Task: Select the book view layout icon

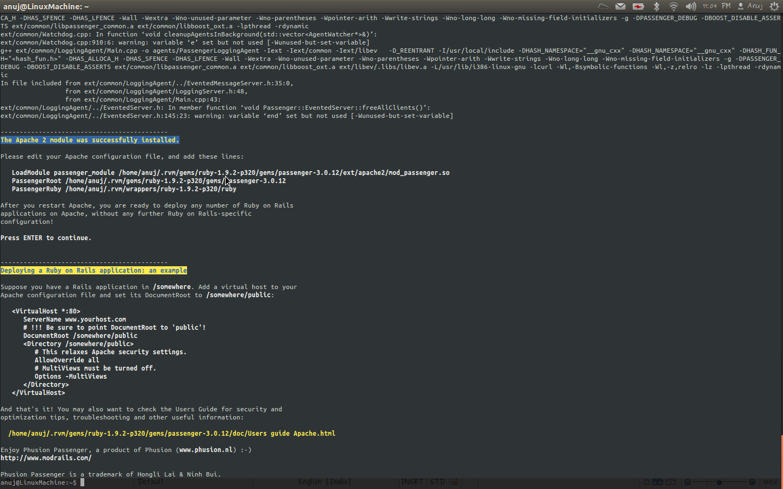Action: click(x=670, y=481)
